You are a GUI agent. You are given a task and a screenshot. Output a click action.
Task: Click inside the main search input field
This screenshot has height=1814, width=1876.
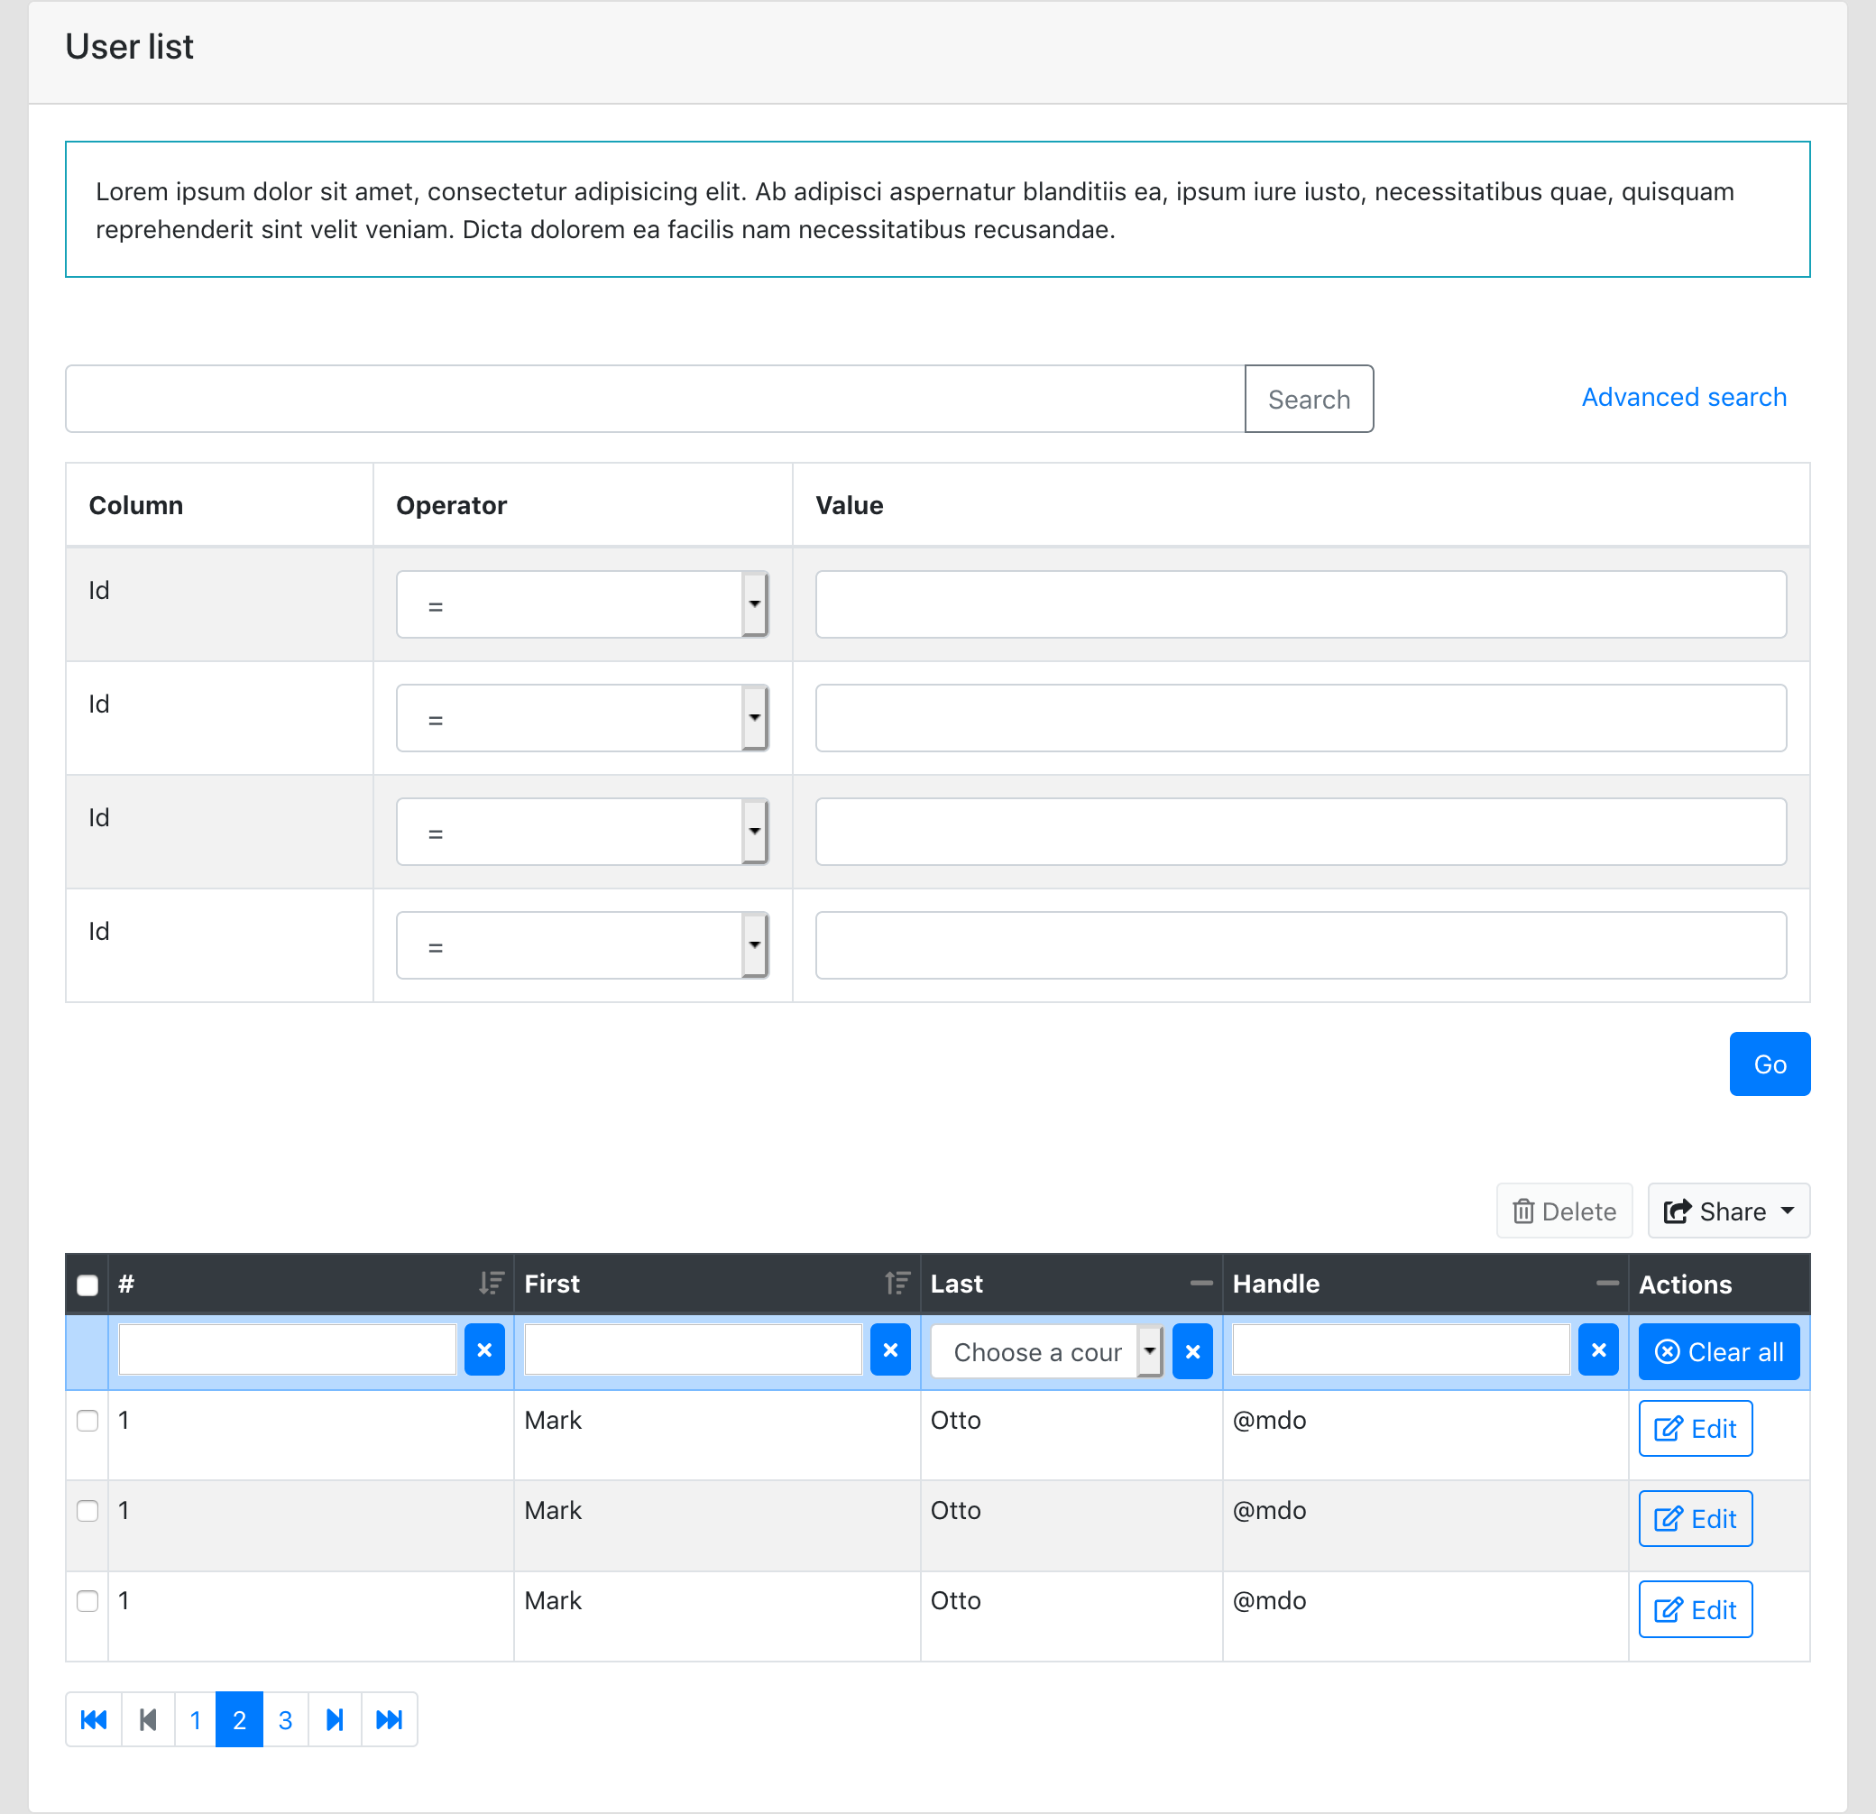pos(651,400)
